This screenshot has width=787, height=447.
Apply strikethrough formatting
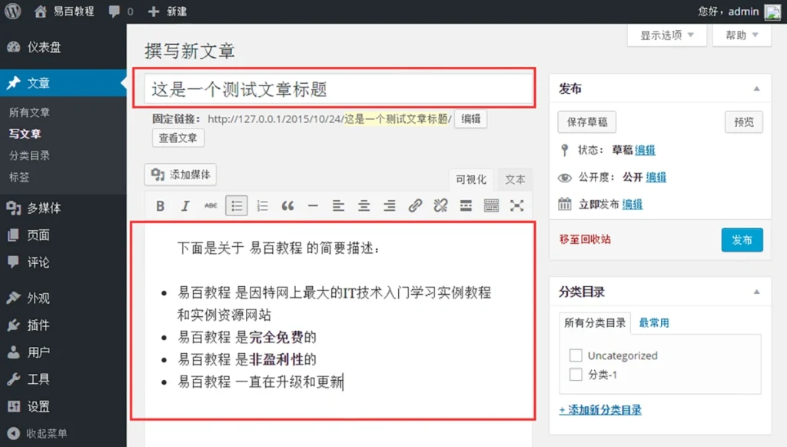click(211, 206)
